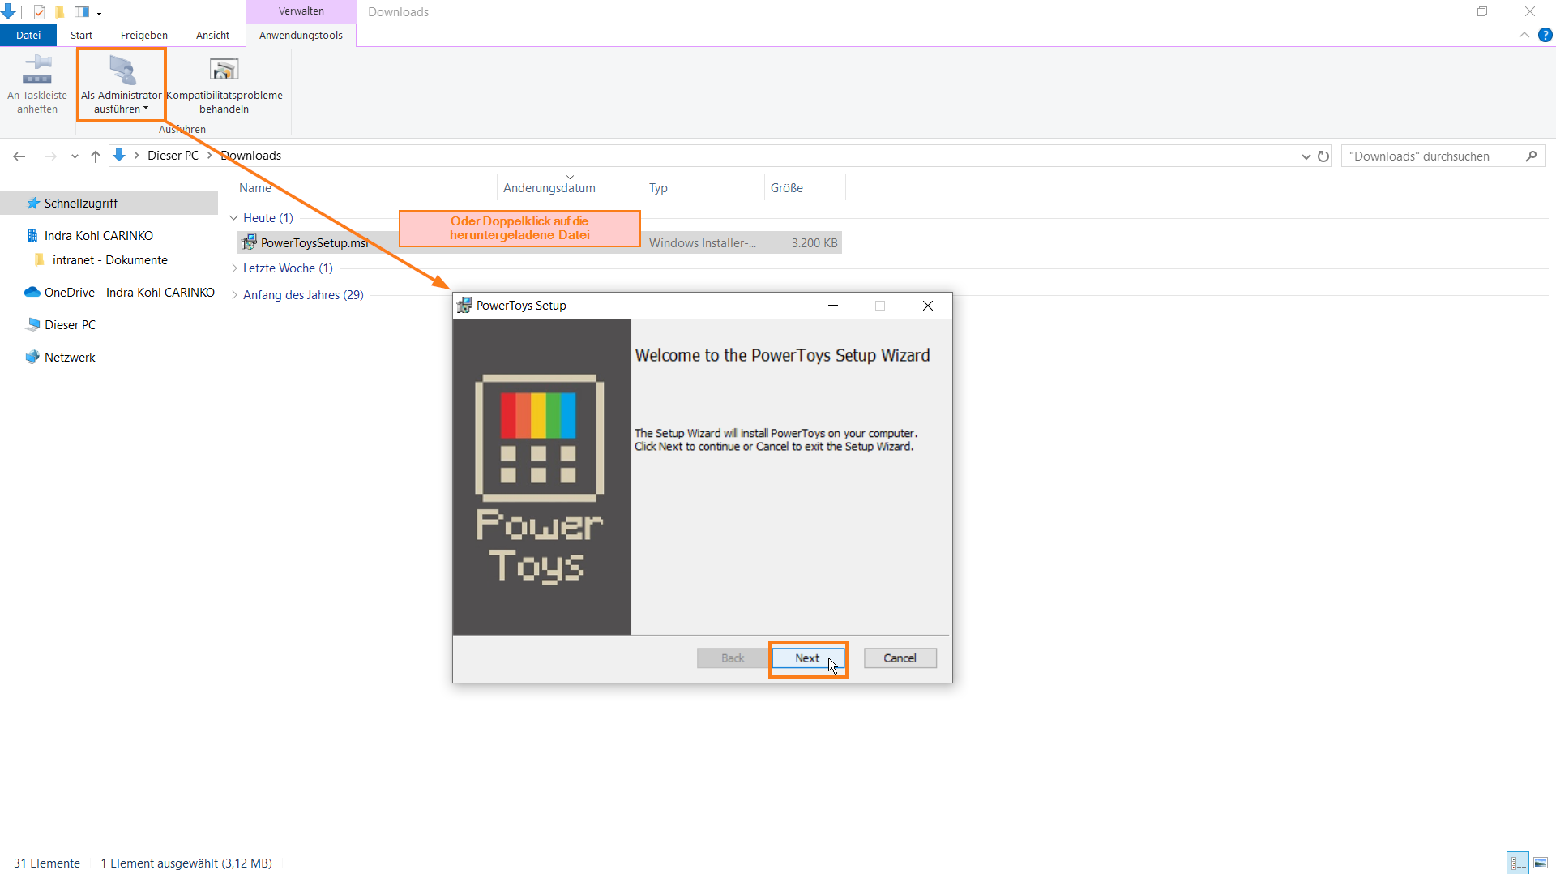The height and width of the screenshot is (874, 1556).
Task: Click Dieser PC in address breadcrumb
Action: (173, 156)
